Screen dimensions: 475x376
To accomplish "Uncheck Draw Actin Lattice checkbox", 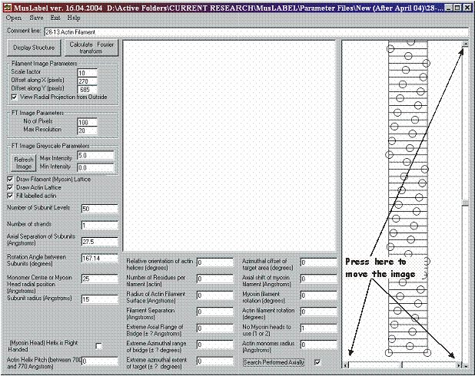I will [x=10, y=187].
